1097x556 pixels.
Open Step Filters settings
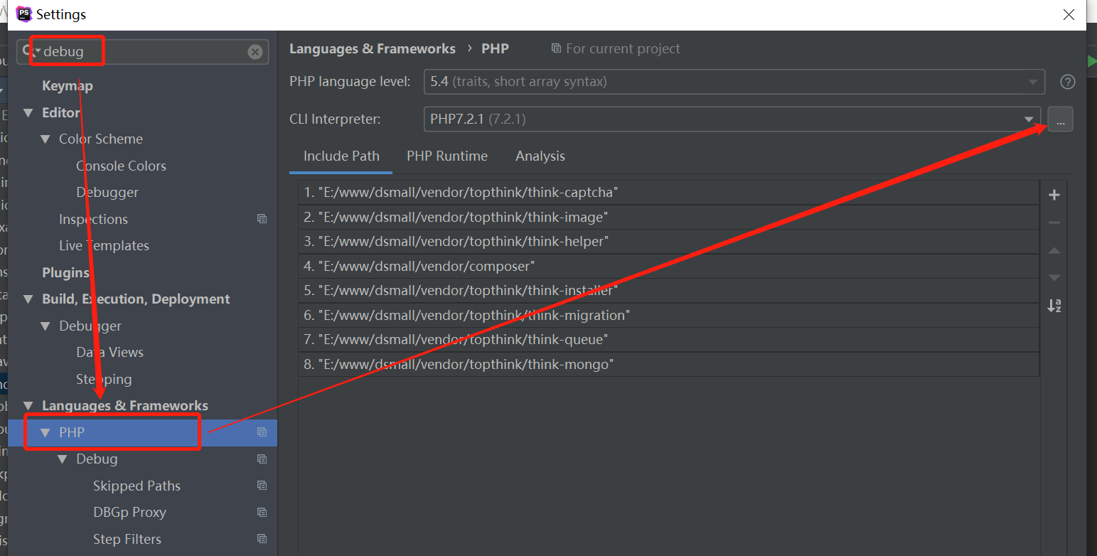pos(127,539)
